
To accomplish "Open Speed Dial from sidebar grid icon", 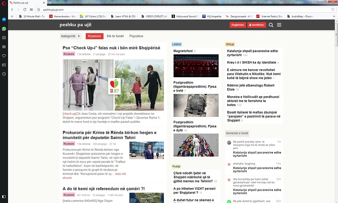I will (4, 47).
